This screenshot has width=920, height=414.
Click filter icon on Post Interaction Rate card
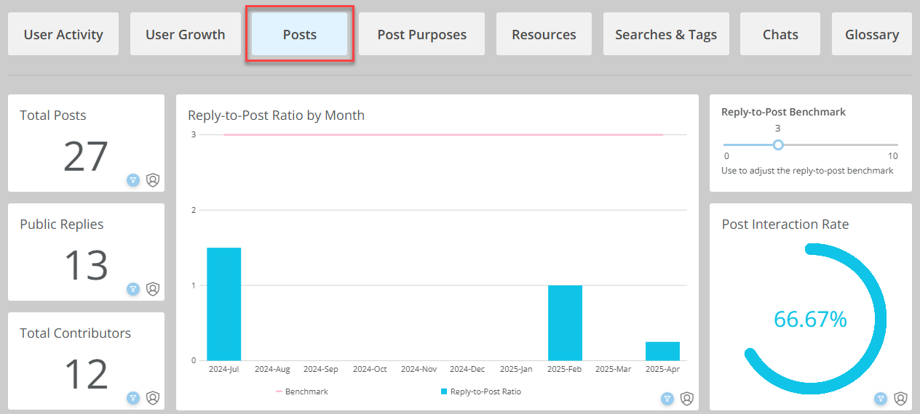(881, 399)
